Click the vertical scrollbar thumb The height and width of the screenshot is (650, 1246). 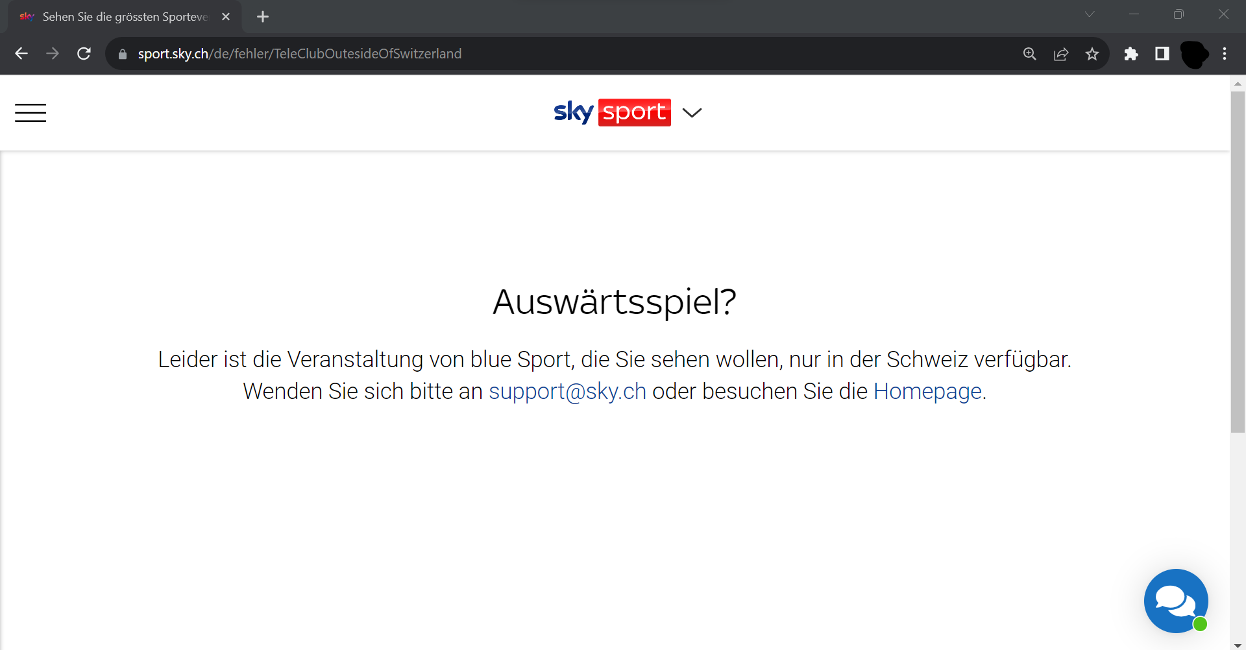tap(1238, 261)
